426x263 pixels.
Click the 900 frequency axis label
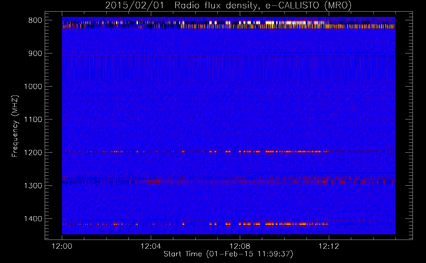(35, 53)
